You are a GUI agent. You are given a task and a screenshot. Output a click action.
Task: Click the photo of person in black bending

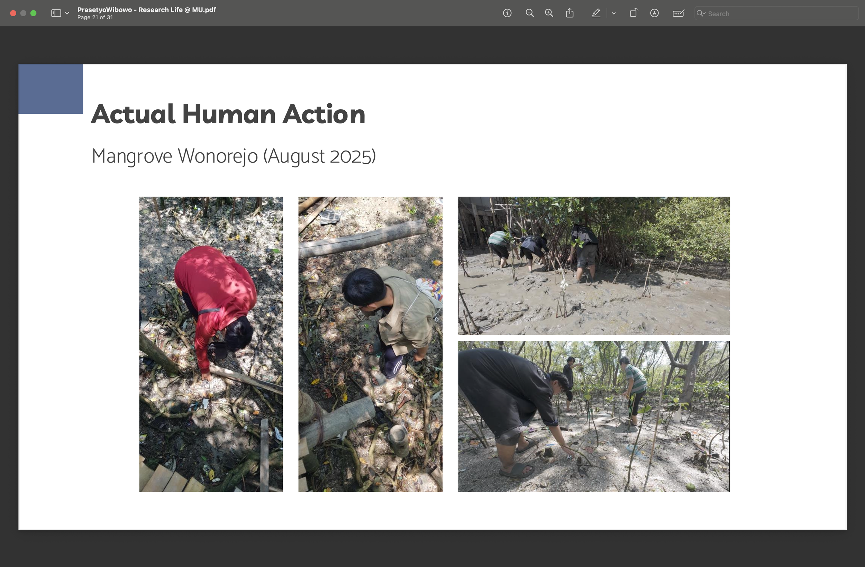click(593, 416)
